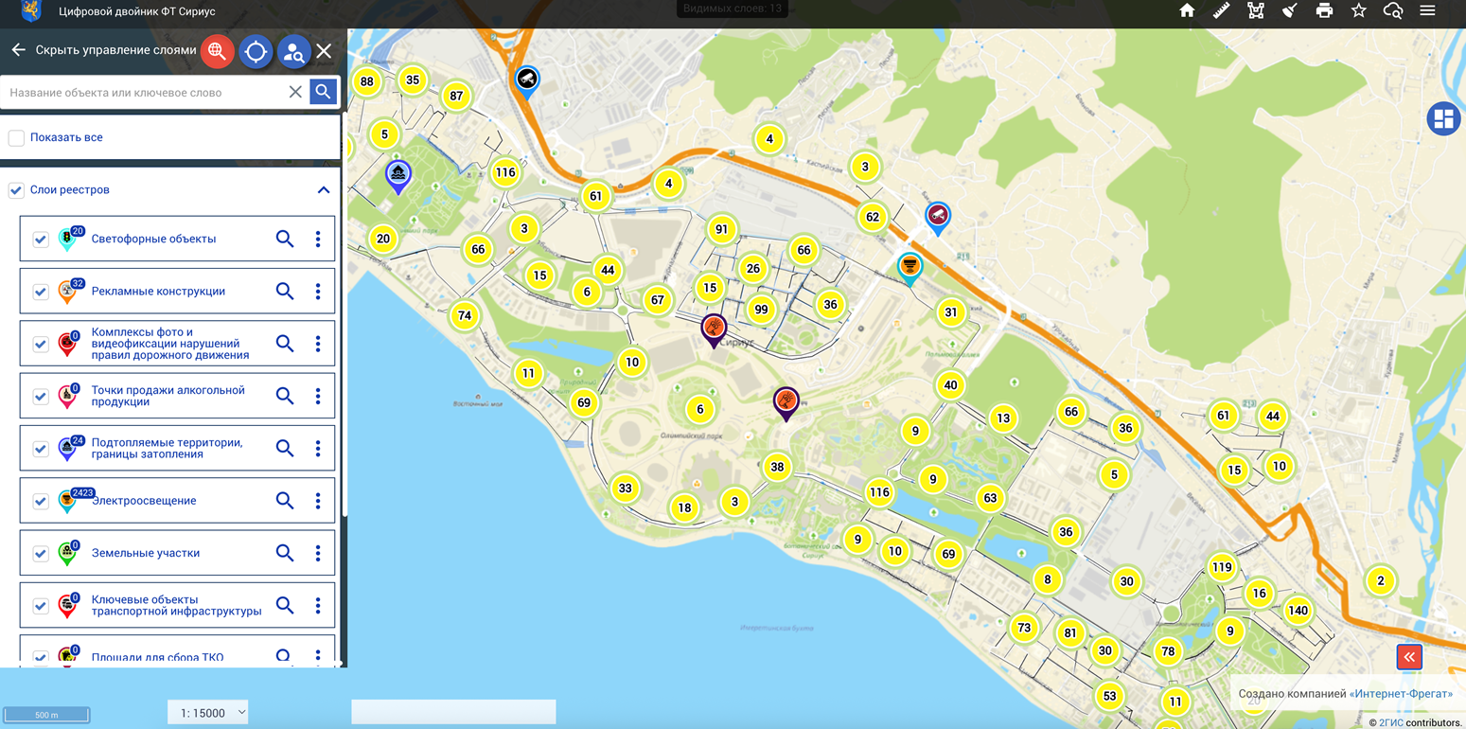Click the Home icon in top toolbar
Image resolution: width=1466 pixels, height=729 pixels.
(x=1187, y=10)
